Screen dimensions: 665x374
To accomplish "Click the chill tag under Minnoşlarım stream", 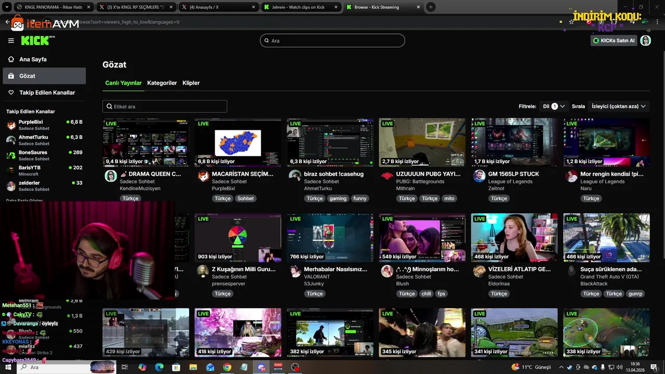I will (427, 293).
